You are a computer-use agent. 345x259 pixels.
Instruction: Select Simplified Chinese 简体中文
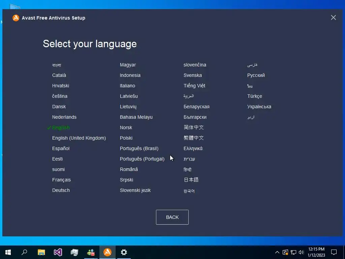[x=194, y=127]
